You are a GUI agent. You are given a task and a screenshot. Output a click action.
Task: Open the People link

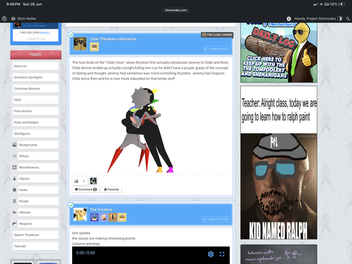38,201
